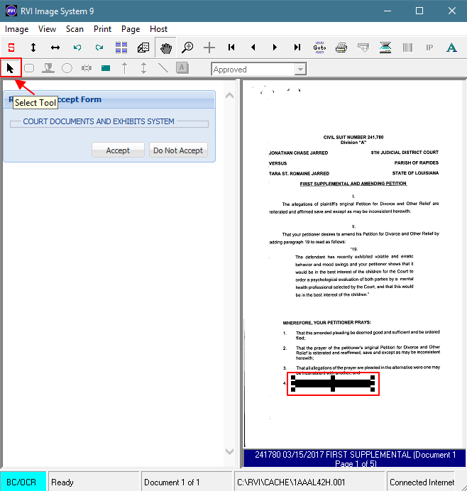Click the red S scale icon
This screenshot has width=467, height=491.
point(11,48)
